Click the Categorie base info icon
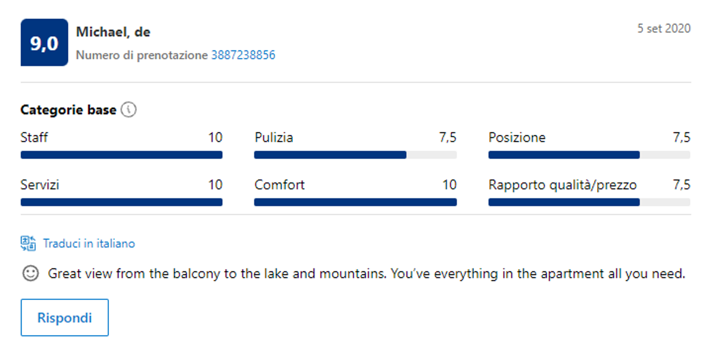This screenshot has width=712, height=357. [x=129, y=110]
